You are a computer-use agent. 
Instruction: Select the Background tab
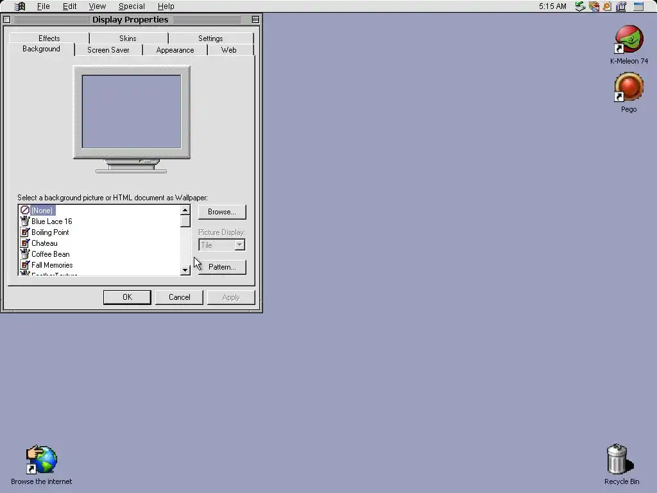point(41,49)
